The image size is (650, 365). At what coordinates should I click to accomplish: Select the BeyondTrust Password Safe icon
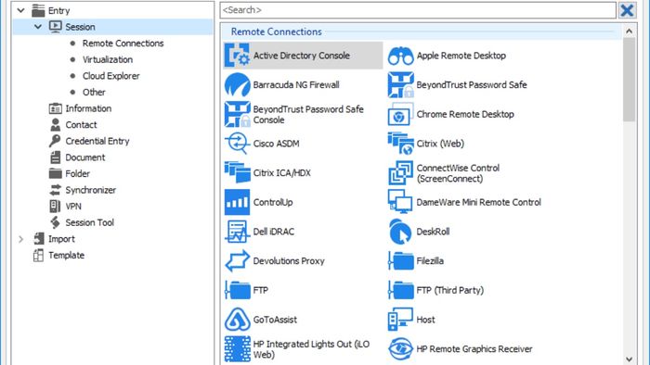tap(400, 84)
